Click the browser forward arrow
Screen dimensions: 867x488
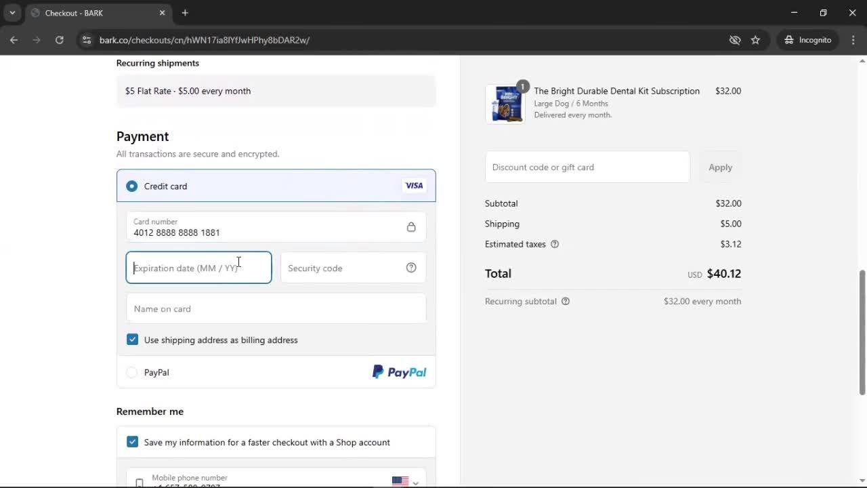(x=37, y=40)
